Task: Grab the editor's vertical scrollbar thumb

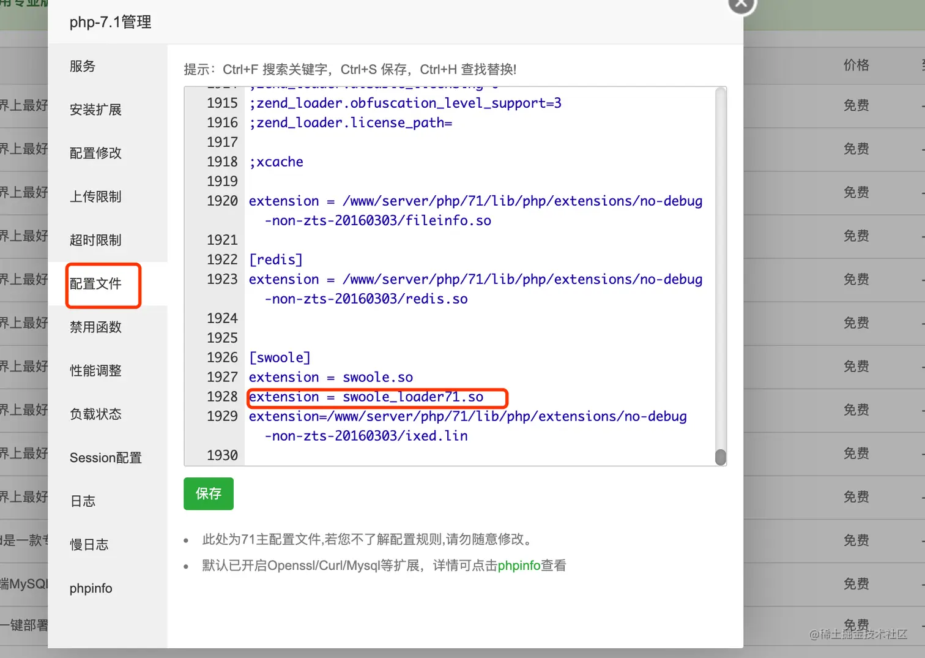Action: (x=721, y=457)
